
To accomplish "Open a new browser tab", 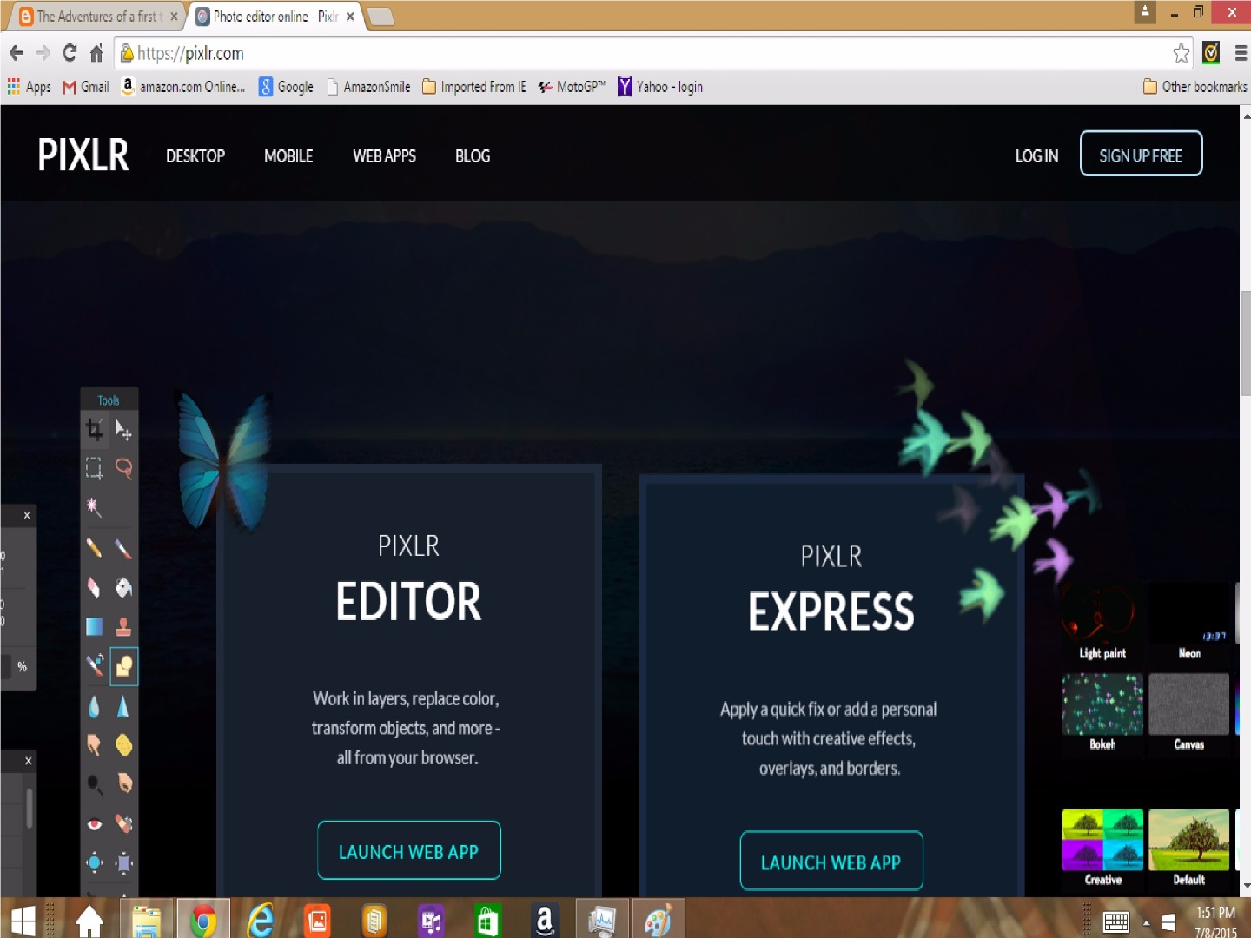I will click(381, 16).
